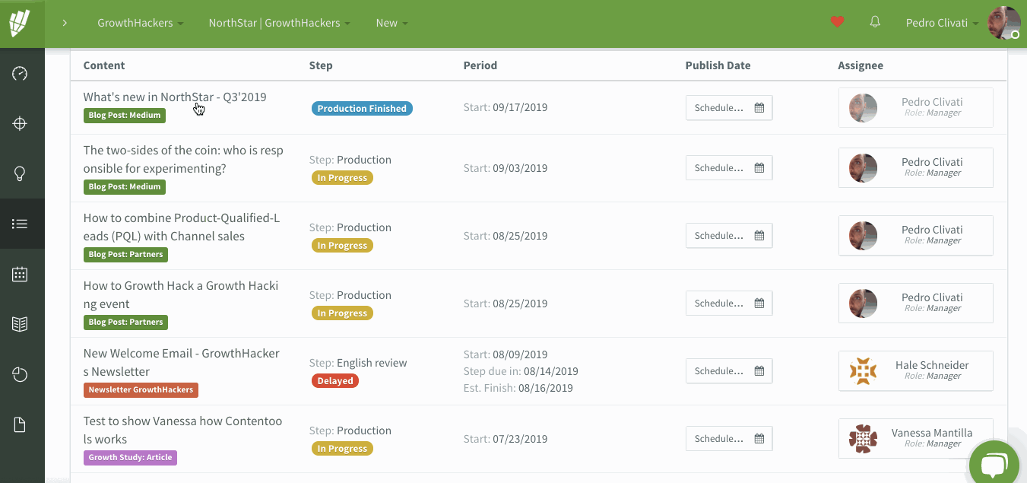Screen dimensions: 1027x483
Task: Click Blog Post: Medium tag under What's new in NorthStar
Action: click(x=125, y=116)
